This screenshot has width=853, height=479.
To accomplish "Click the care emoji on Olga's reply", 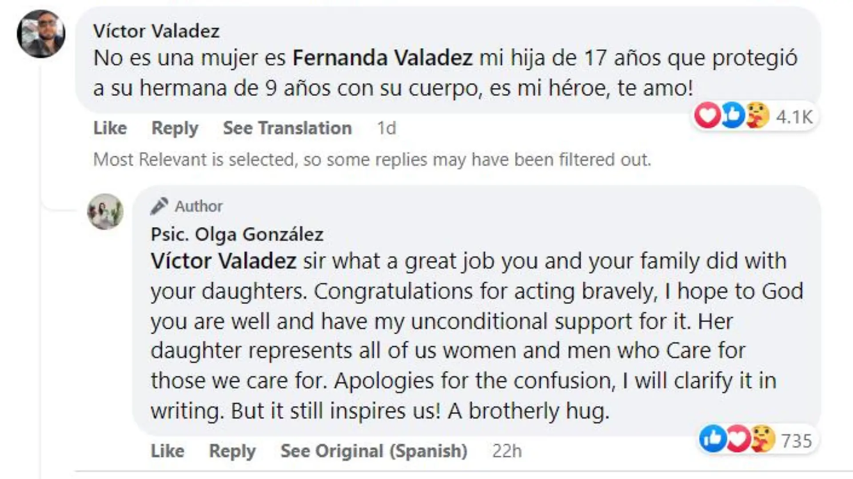I will [763, 439].
